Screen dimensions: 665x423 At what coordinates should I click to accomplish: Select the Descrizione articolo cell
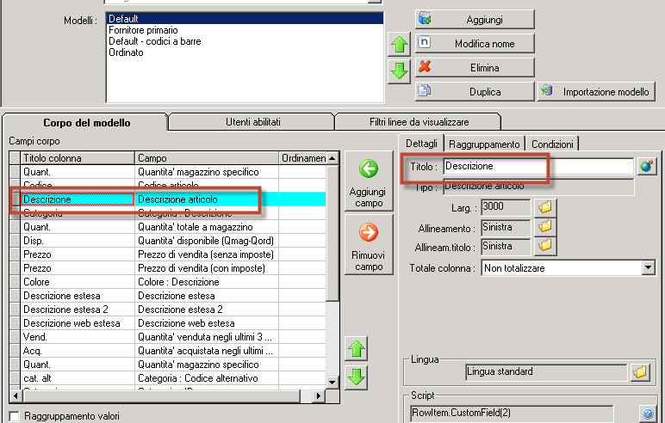[207, 199]
